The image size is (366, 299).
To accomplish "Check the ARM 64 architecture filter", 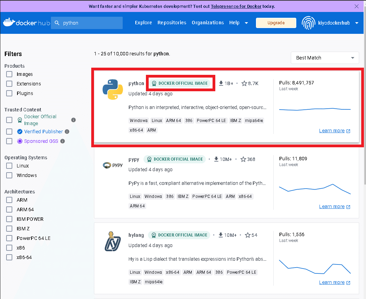I will [9, 209].
